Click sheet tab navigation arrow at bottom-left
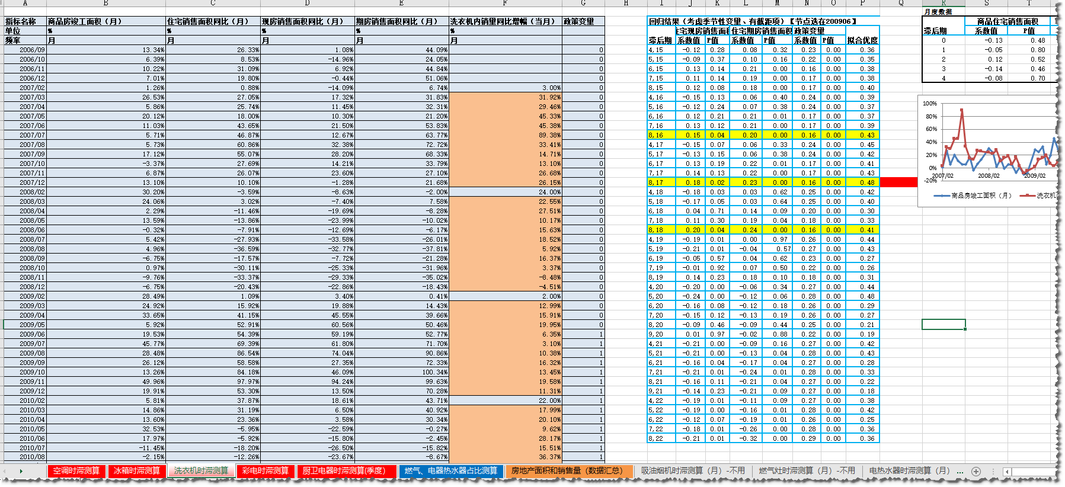 21,471
